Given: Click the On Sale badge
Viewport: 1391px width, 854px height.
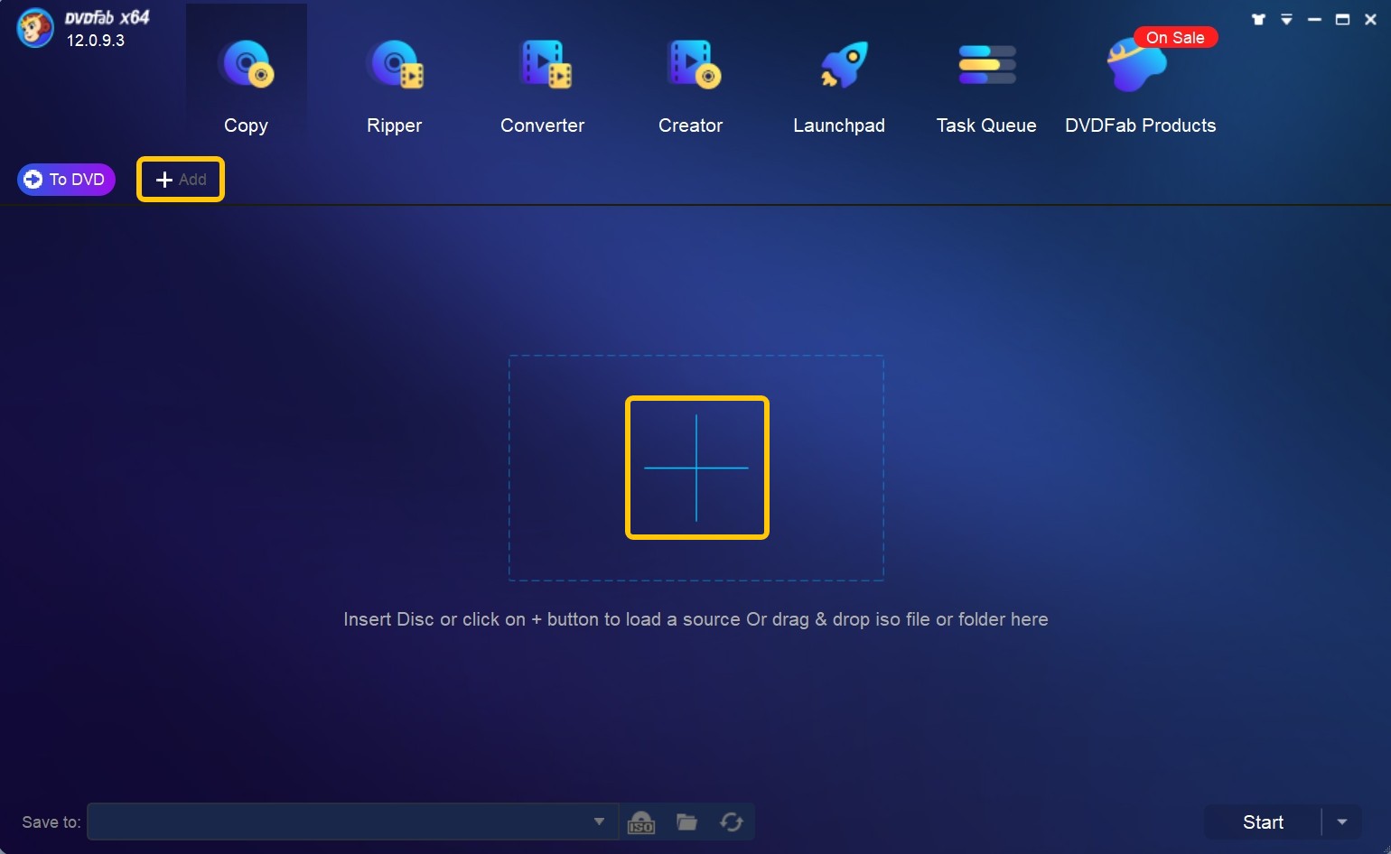Looking at the screenshot, I should coord(1175,38).
